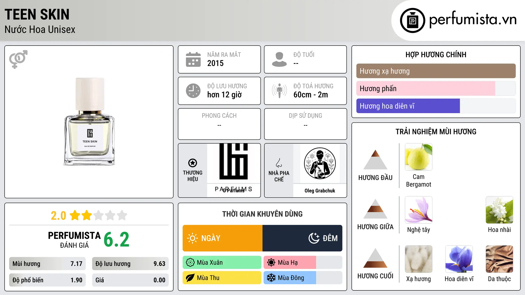525x295 pixels.
Task: Select the Cam Bergamot note image
Action: (x=419, y=157)
